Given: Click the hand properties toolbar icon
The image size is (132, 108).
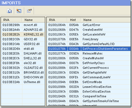Looking at the screenshot, I should tap(29, 11).
